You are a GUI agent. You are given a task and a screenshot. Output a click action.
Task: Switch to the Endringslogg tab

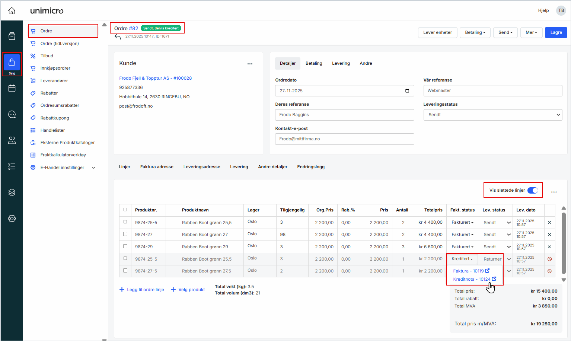[x=311, y=167]
